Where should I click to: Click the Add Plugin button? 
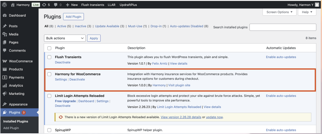(73, 17)
